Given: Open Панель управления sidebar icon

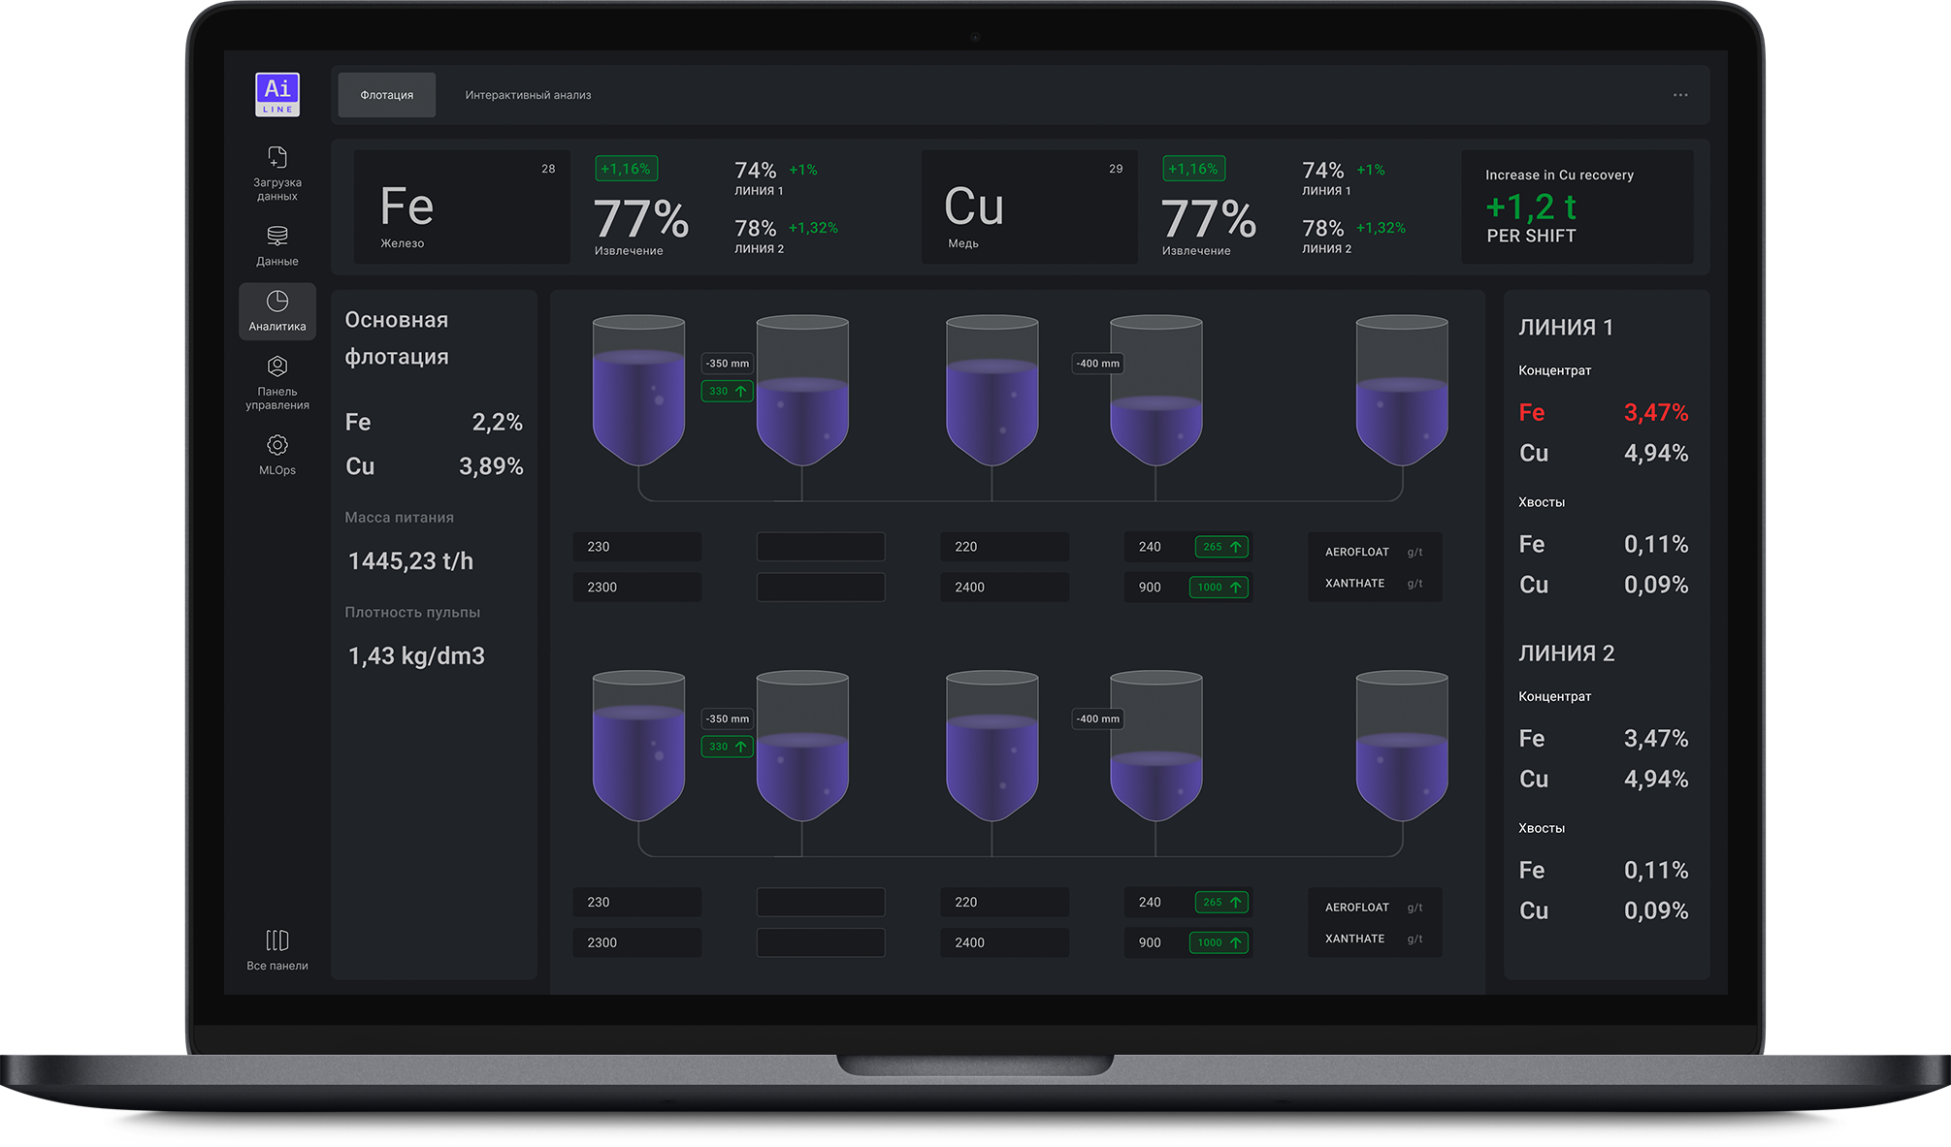Looking at the screenshot, I should [277, 366].
